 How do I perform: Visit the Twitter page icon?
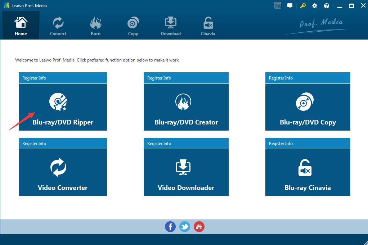click(x=185, y=227)
